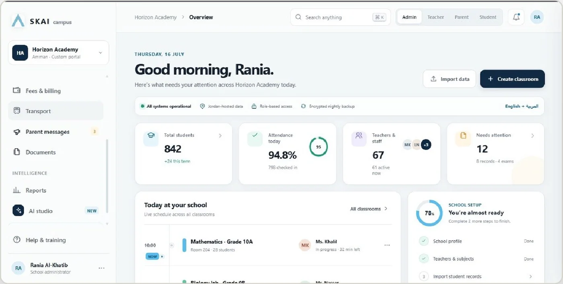Switch to the Admin role tab
This screenshot has height=284, width=563.
coord(409,17)
